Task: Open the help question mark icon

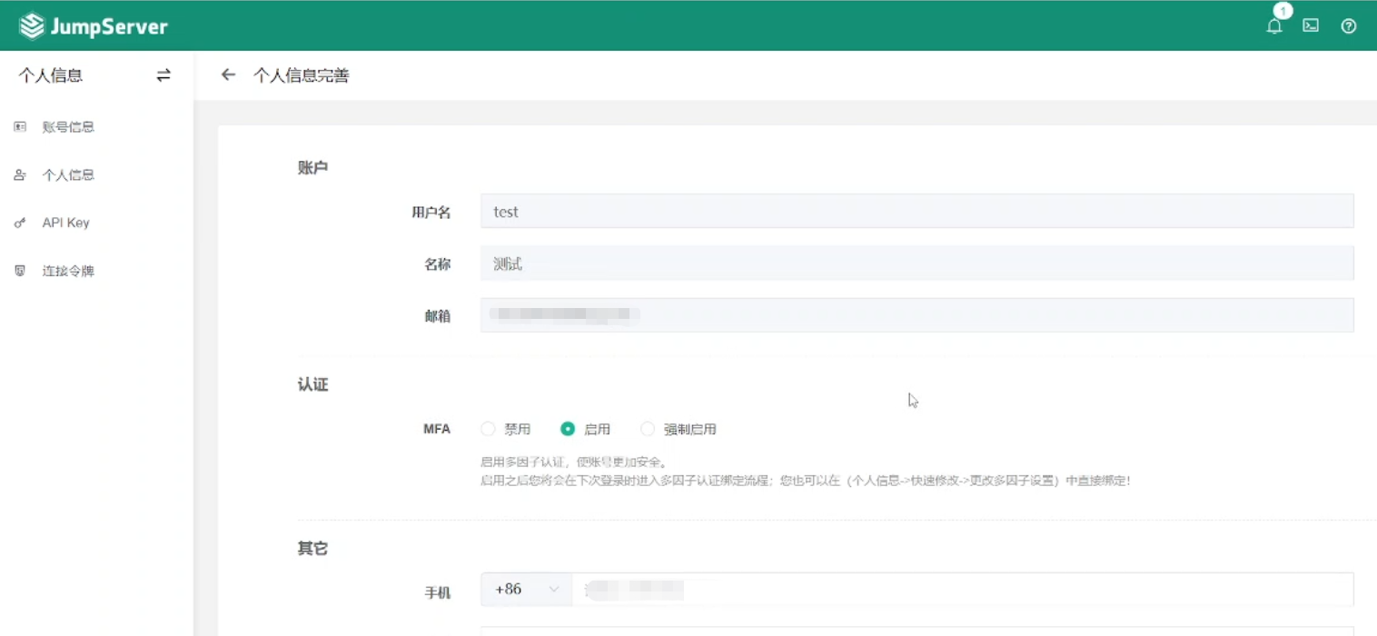Action: pos(1349,26)
